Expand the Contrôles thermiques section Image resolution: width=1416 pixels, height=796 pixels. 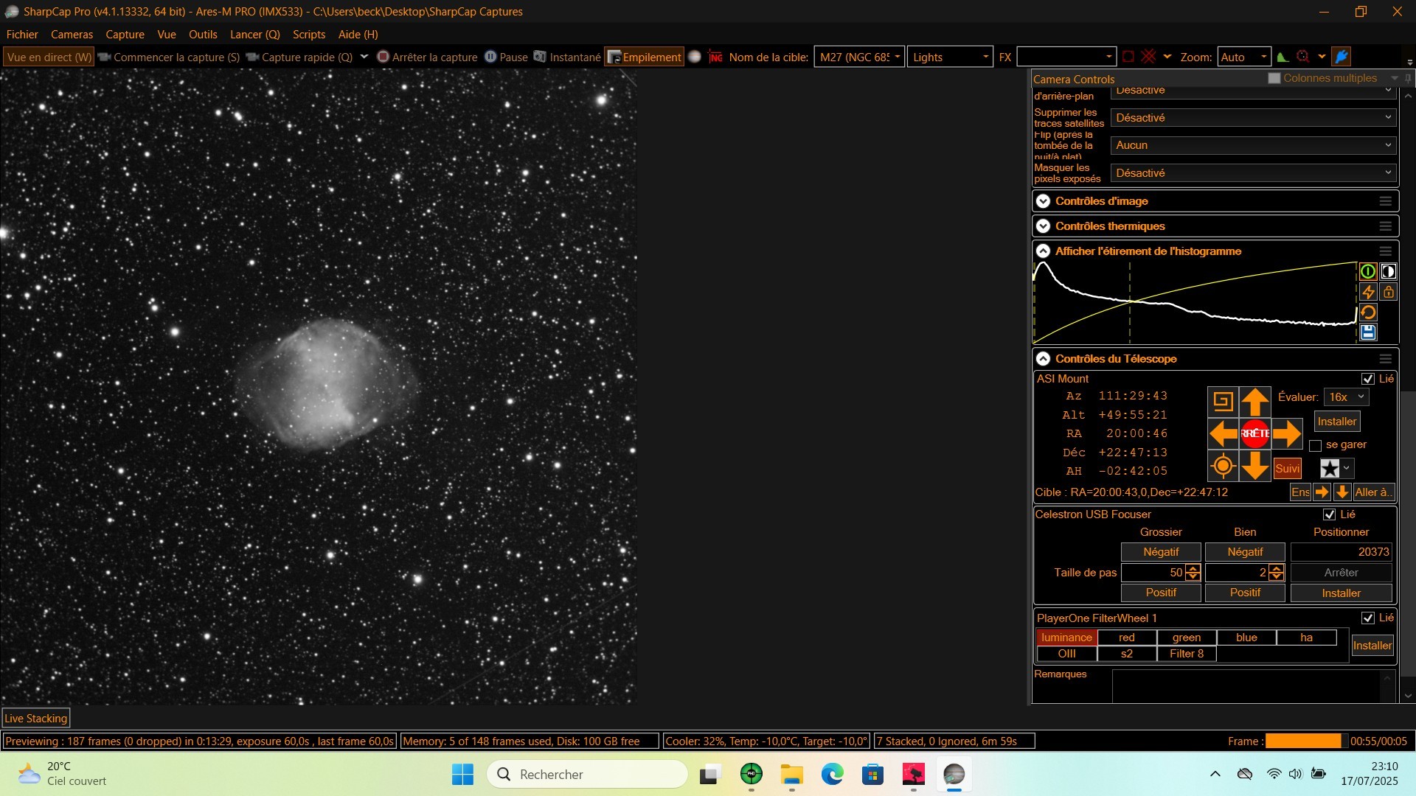click(x=1043, y=226)
